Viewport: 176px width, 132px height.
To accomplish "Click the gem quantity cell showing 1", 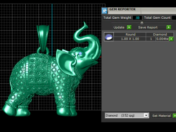I will 151,39.
